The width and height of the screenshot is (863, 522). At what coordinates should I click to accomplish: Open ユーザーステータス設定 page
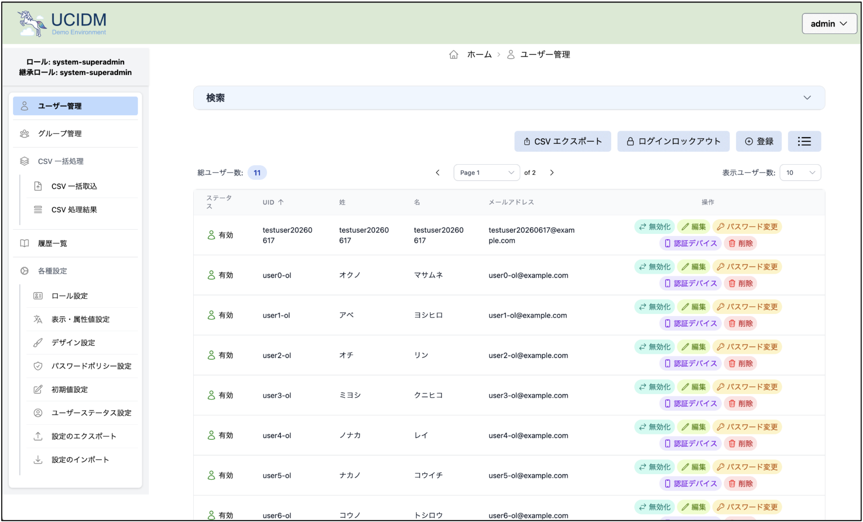click(x=82, y=413)
